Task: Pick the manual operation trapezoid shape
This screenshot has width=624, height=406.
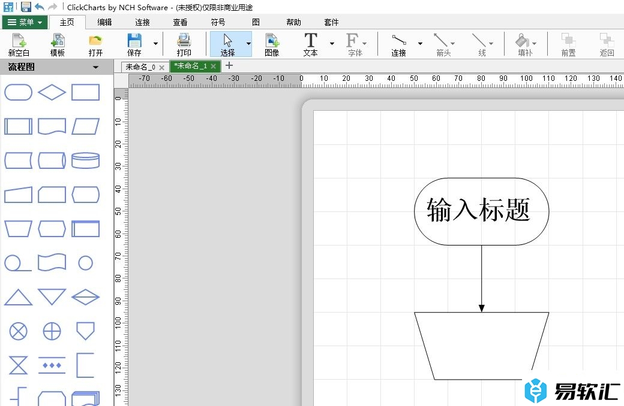Action: click(19, 229)
